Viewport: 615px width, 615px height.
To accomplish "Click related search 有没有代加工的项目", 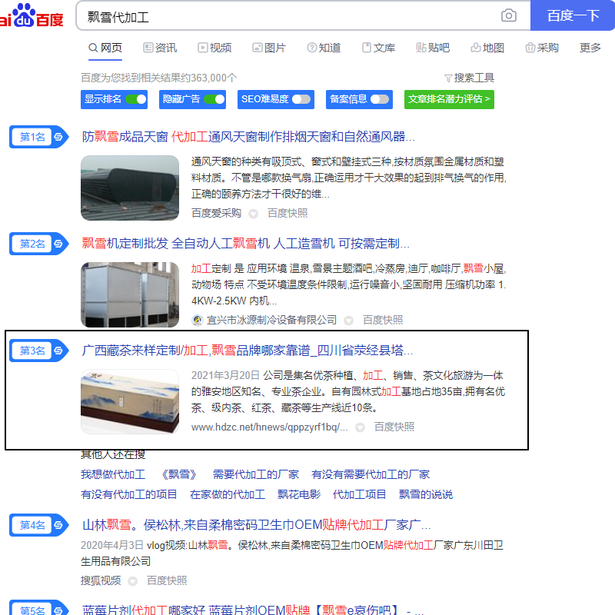I will coord(129,494).
